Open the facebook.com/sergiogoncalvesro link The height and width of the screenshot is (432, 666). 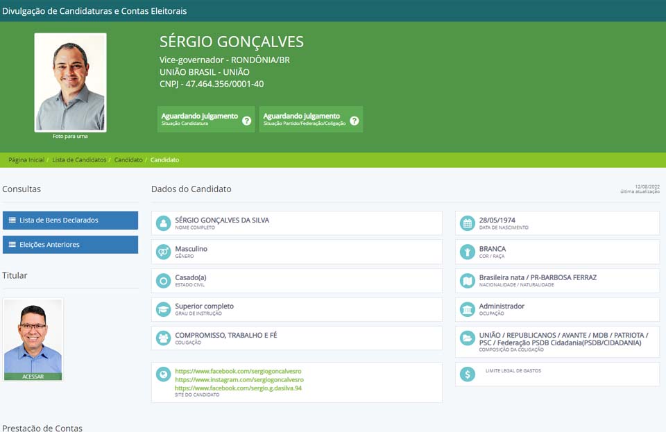point(238,372)
